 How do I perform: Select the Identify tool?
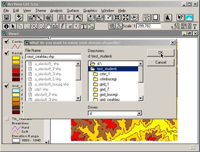(x=6, y=26)
